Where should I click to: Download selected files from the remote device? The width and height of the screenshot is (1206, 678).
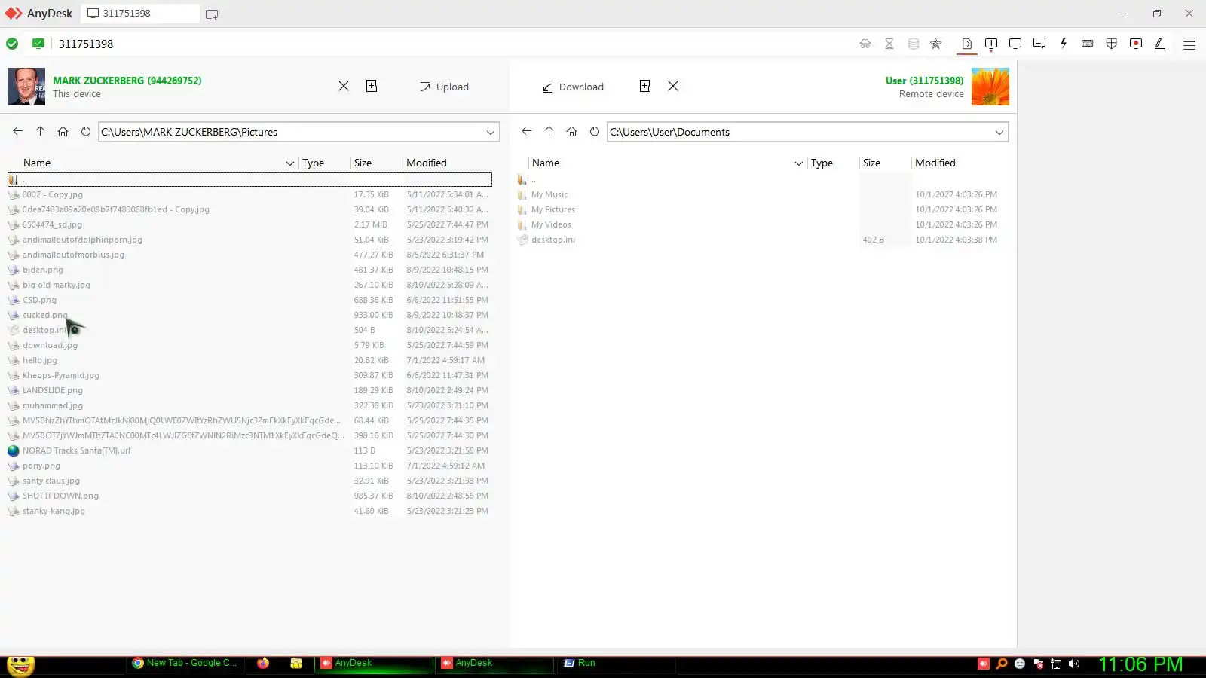pos(574,87)
